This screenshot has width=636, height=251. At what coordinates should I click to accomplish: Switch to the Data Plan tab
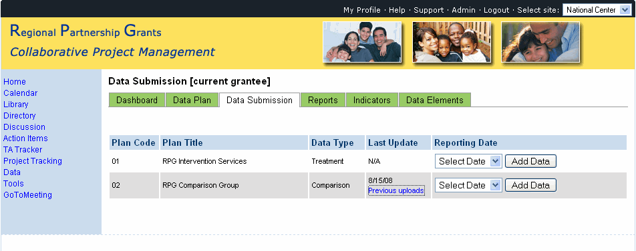coord(192,101)
